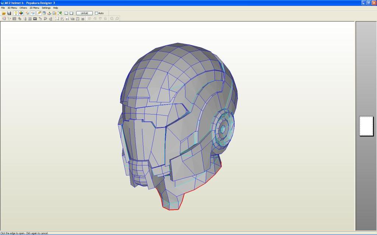The height and width of the screenshot is (235, 377).
Task: Restore down the Pepakura Designer window
Action: coord(369,3)
